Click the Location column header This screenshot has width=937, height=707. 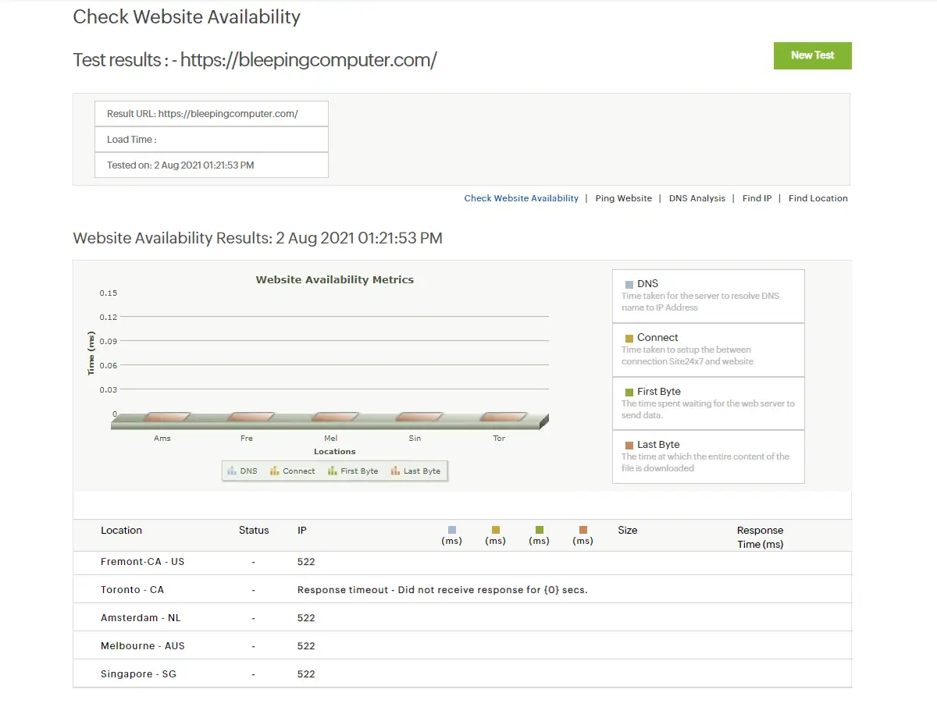pos(121,531)
